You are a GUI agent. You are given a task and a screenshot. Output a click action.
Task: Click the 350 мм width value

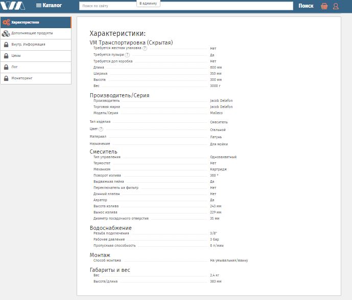click(216, 73)
